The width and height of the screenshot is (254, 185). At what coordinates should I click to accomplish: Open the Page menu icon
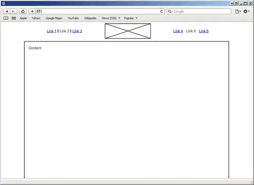click(238, 11)
